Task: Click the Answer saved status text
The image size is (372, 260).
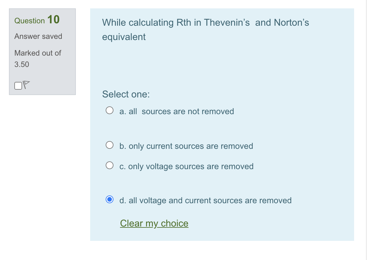Action: coord(38,36)
